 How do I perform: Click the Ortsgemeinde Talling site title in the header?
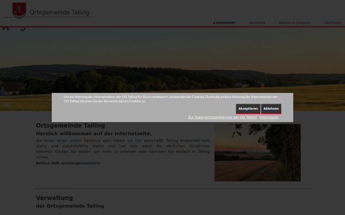(x=59, y=12)
